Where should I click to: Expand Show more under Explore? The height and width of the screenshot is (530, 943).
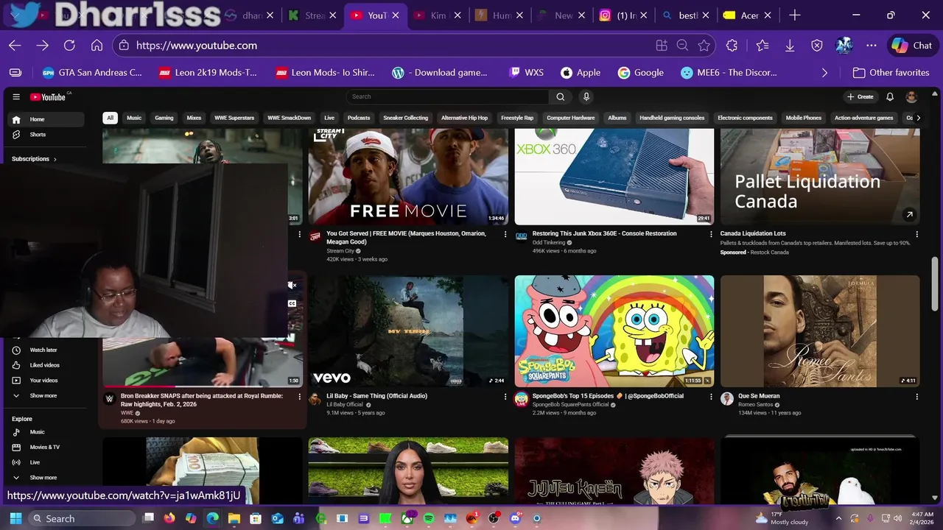pos(43,478)
